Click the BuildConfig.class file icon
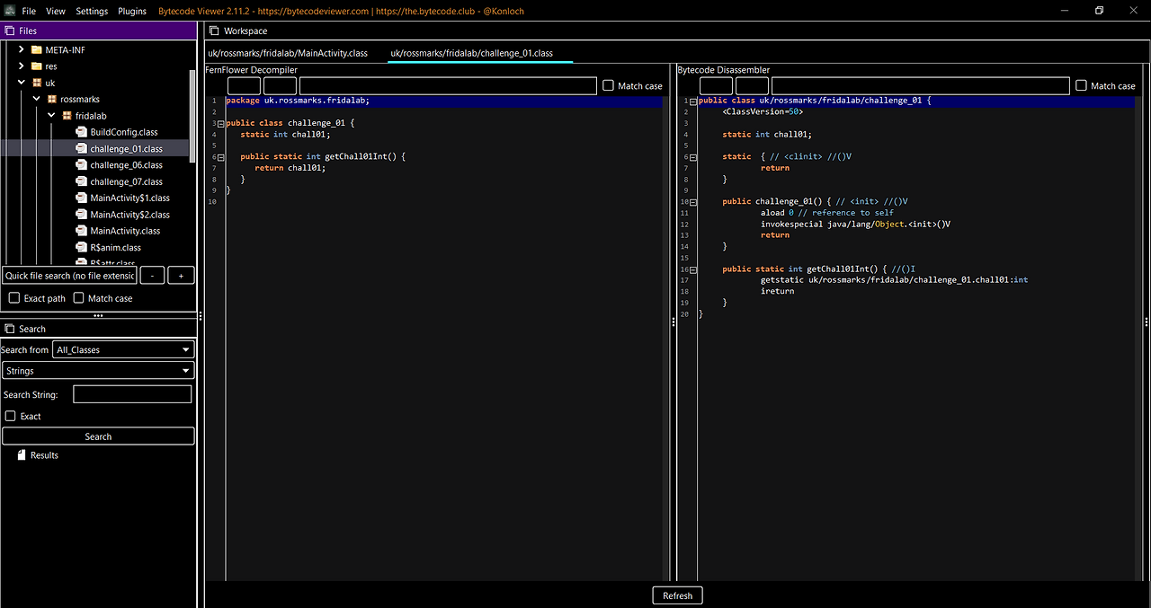Viewport: 1151px width, 608px height. pyautogui.click(x=82, y=132)
